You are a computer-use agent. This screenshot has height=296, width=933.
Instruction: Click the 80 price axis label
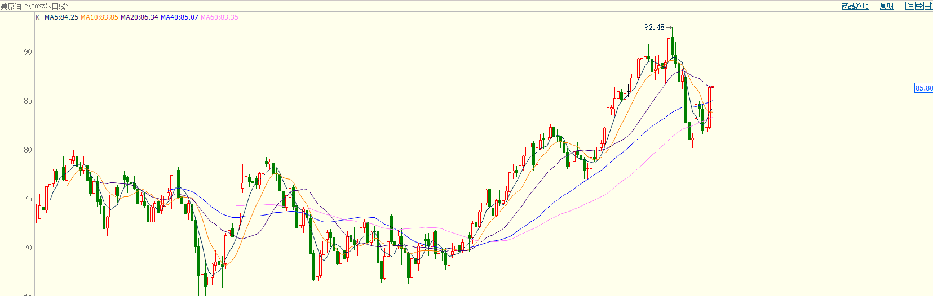tap(28, 150)
